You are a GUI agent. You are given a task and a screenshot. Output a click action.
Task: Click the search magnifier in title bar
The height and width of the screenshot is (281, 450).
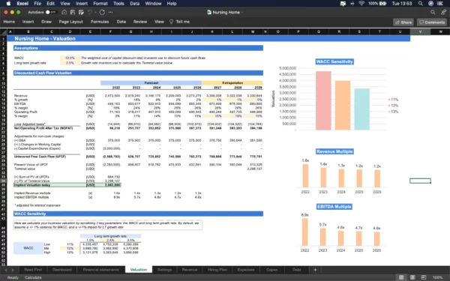(433, 12)
